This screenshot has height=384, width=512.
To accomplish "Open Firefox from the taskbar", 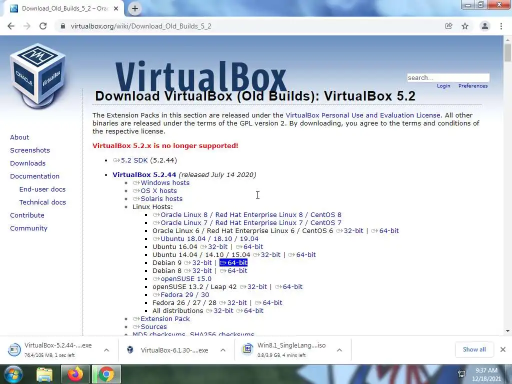I will coord(75,374).
